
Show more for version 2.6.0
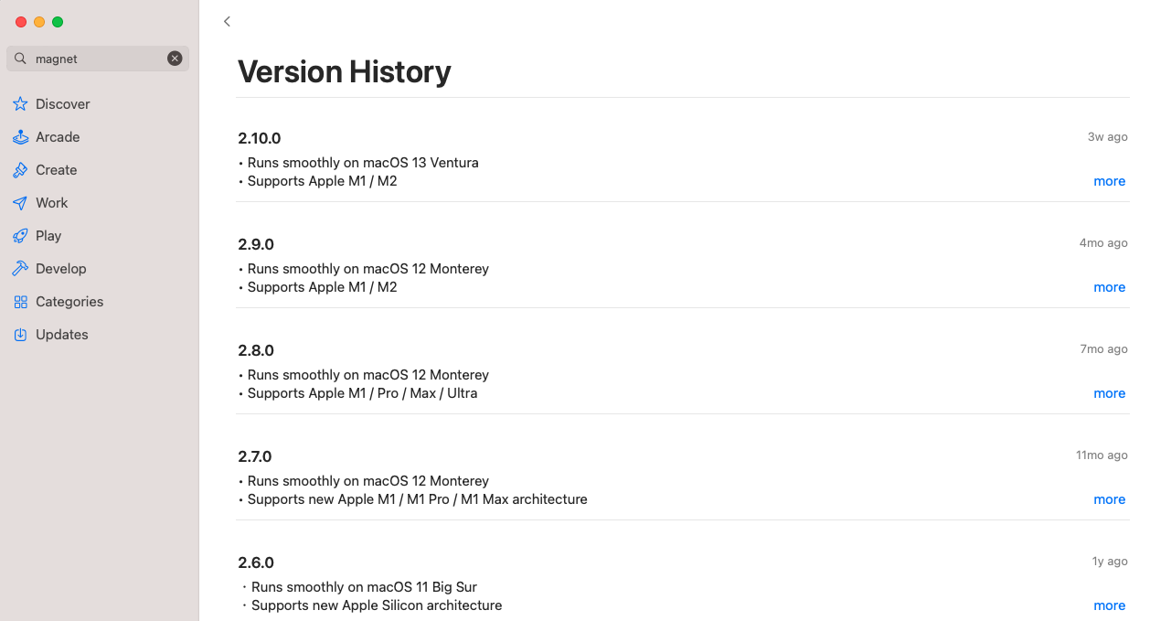tap(1109, 605)
